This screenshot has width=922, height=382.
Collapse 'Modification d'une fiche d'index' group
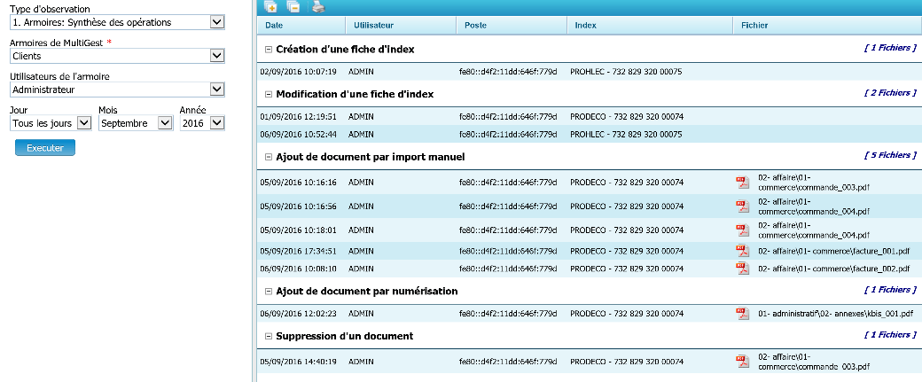click(269, 94)
